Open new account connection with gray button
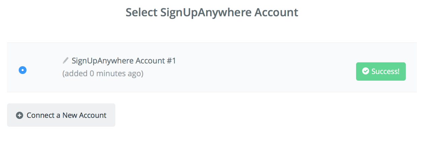 coord(61,115)
